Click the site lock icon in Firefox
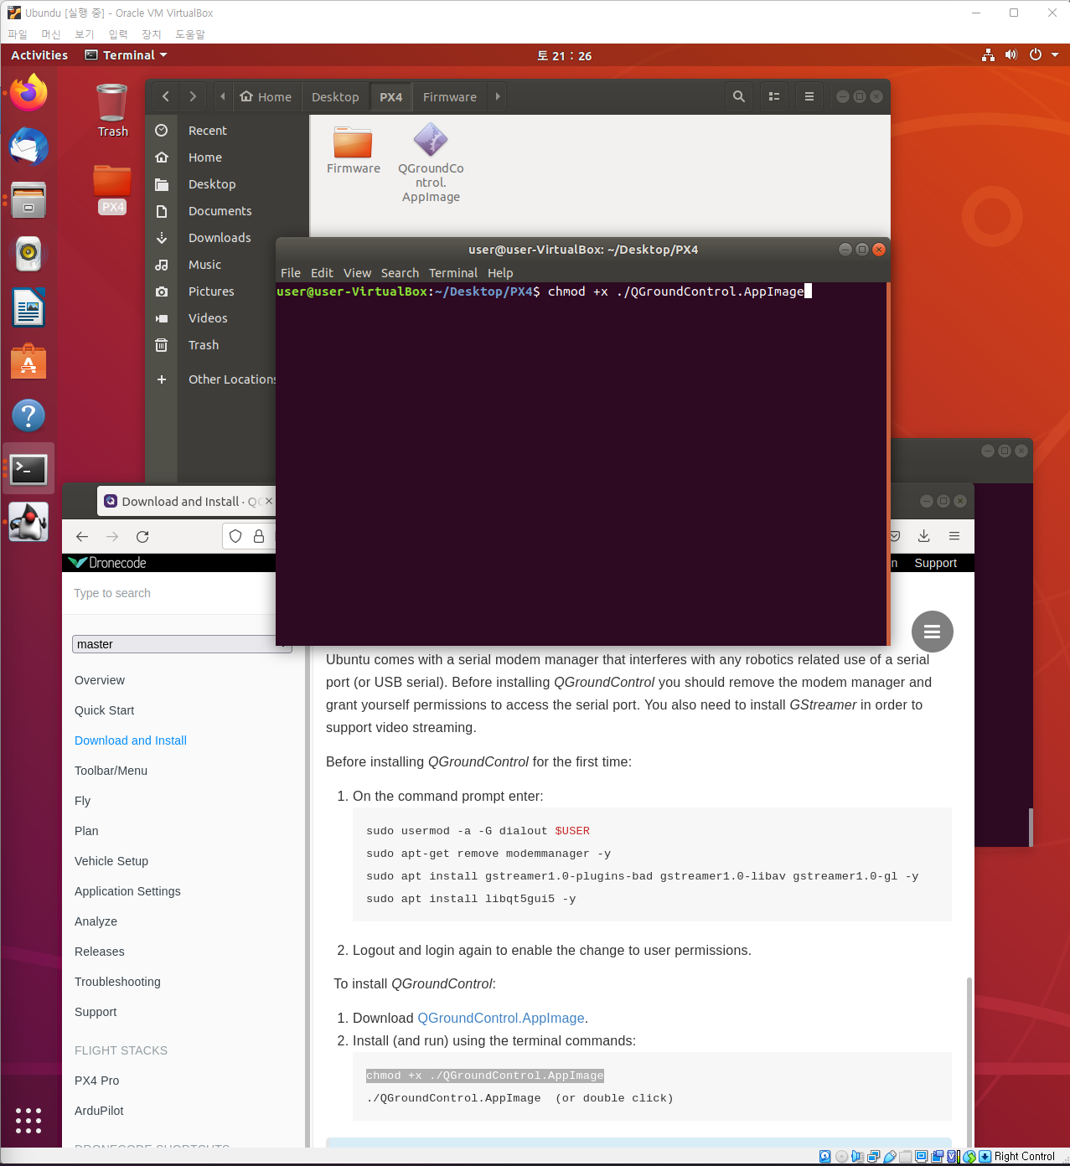The width and height of the screenshot is (1070, 1166). [x=259, y=536]
